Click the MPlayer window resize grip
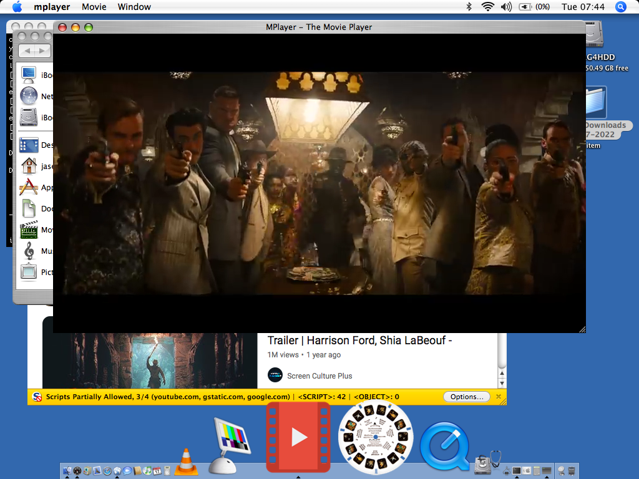The height and width of the screenshot is (479, 639). pyautogui.click(x=582, y=329)
